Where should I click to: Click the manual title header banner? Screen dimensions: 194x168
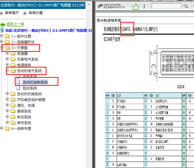click(x=43, y=5)
